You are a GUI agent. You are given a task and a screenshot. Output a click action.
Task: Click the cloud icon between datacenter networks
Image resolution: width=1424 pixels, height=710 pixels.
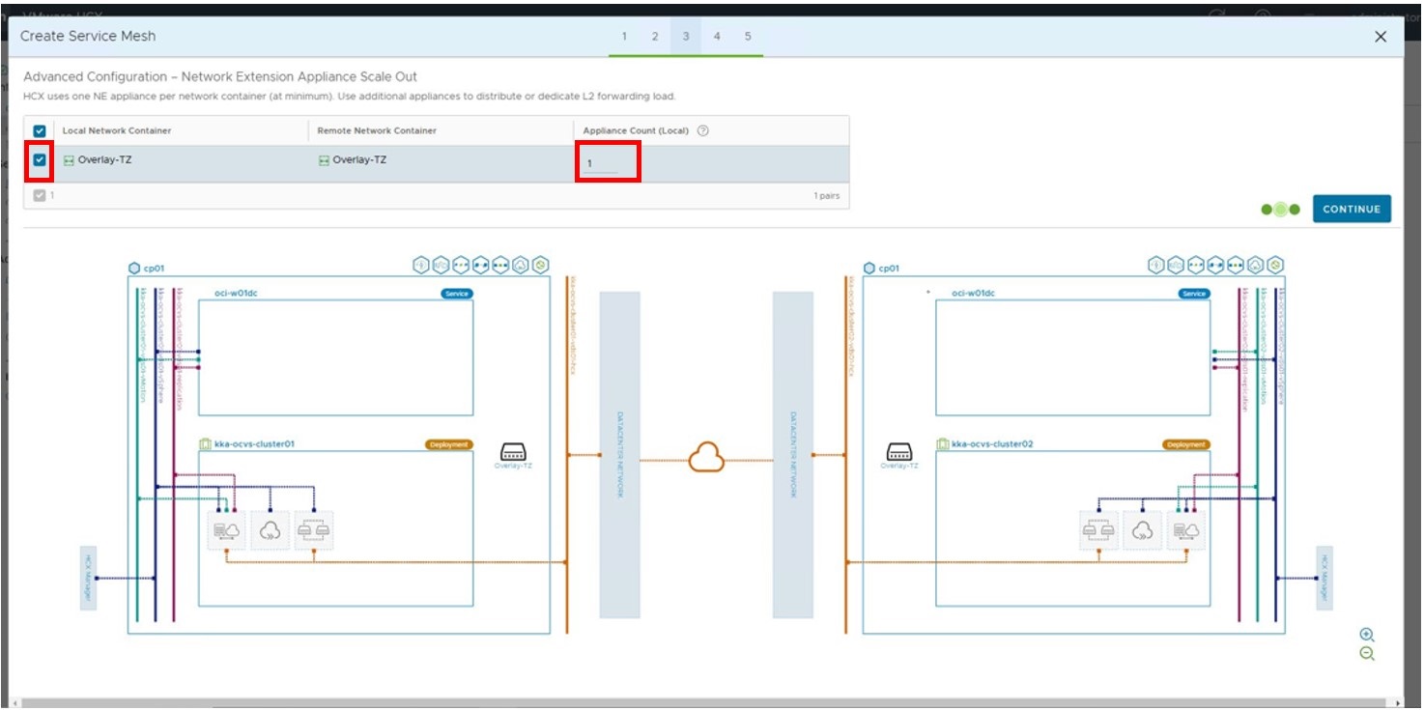(x=706, y=458)
